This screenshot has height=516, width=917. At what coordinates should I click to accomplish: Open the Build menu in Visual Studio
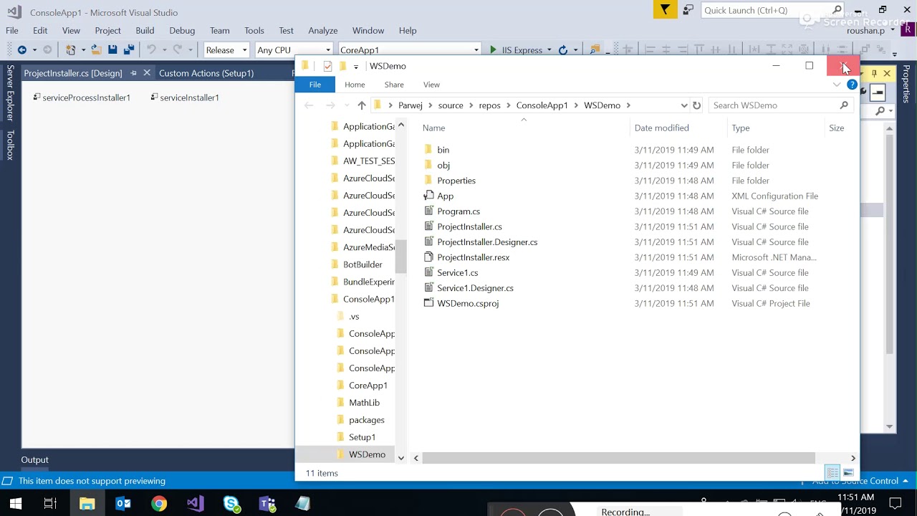145,31
